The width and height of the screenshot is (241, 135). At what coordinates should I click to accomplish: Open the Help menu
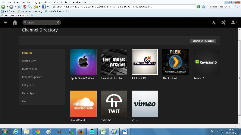[86, 2]
